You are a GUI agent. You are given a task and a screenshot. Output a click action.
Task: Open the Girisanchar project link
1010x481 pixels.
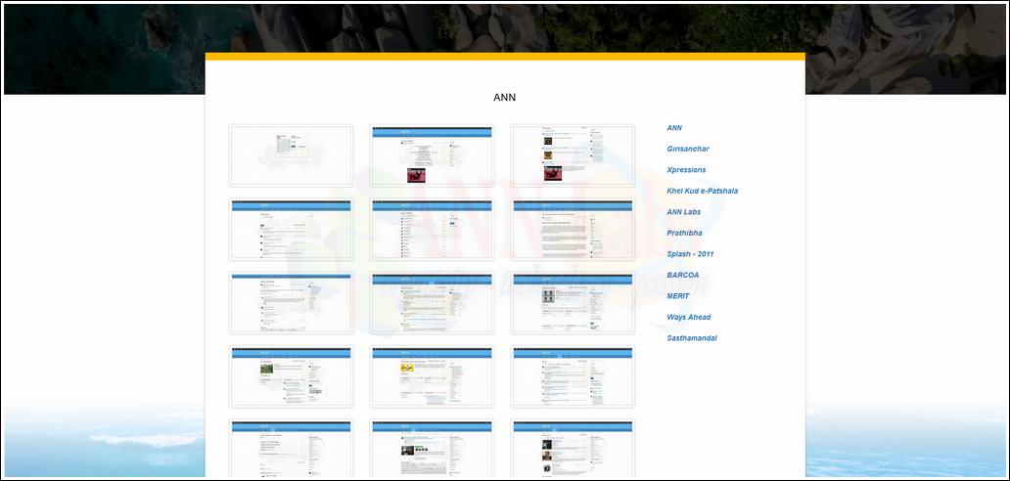[688, 149]
